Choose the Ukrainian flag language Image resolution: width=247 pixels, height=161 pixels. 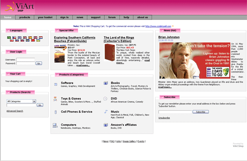[38, 40]
